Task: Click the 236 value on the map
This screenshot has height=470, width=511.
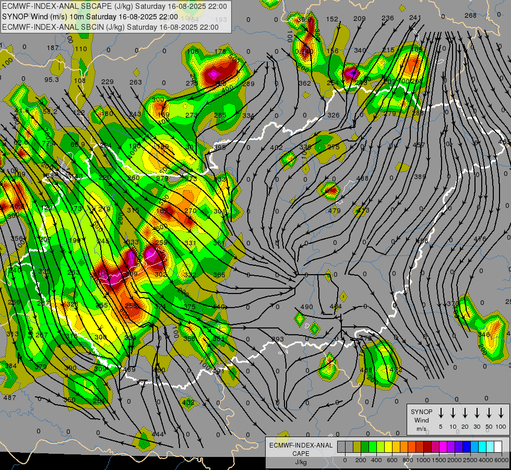Action: (387, 18)
